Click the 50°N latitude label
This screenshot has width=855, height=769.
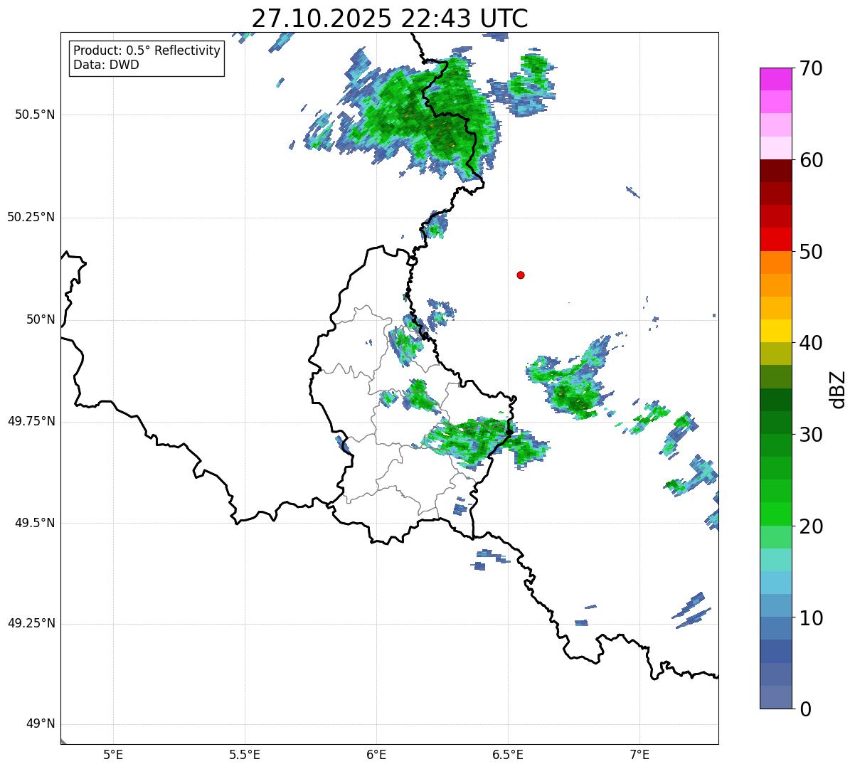[41, 319]
